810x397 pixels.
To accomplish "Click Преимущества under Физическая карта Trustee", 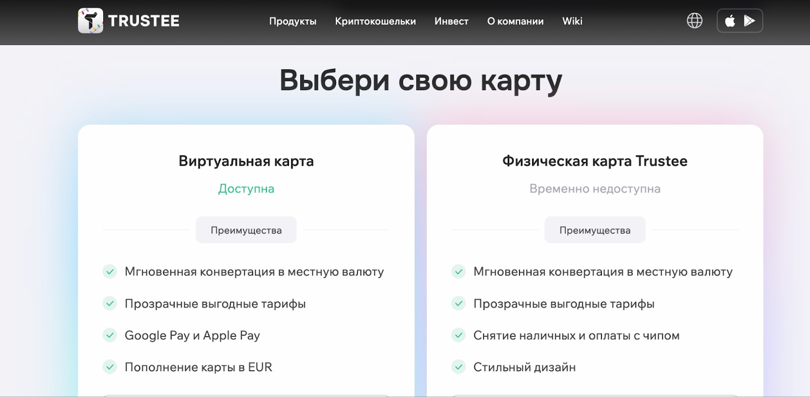I will tap(595, 230).
